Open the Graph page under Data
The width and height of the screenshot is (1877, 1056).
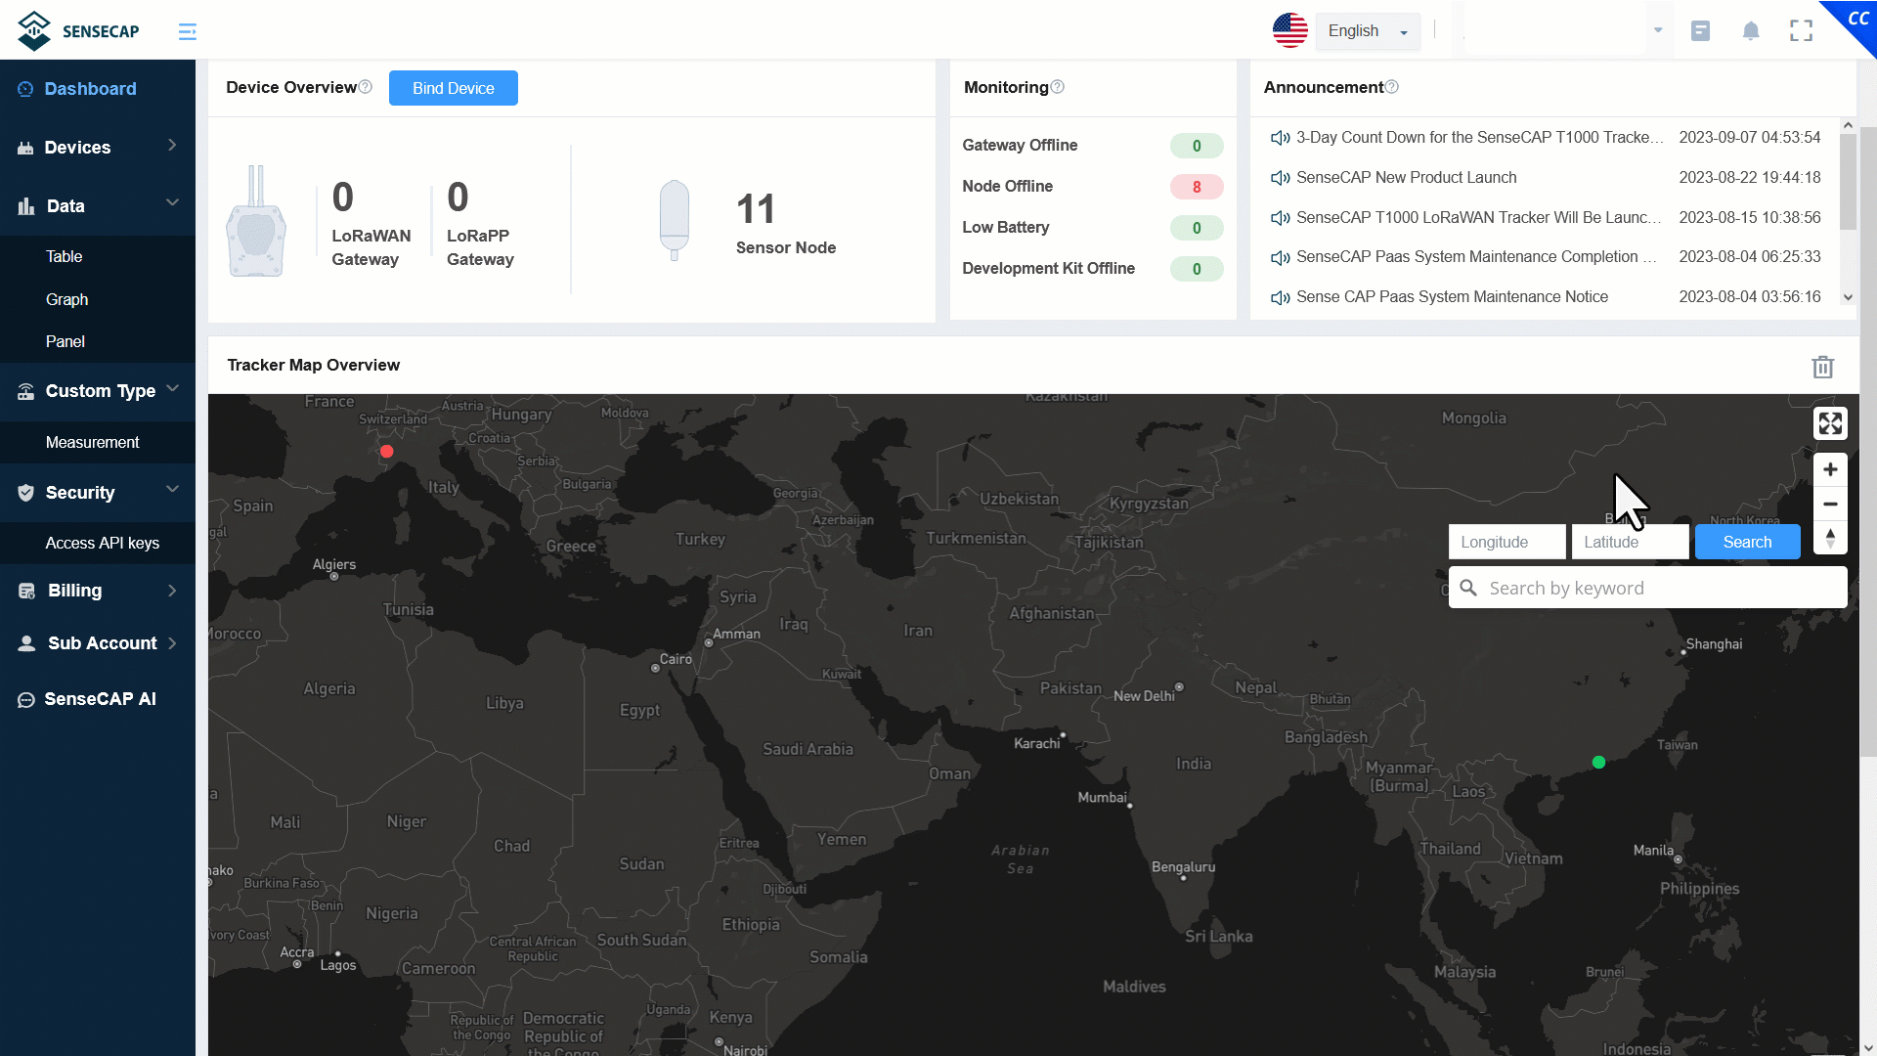tap(66, 299)
